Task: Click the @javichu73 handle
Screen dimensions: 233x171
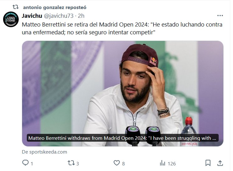Action: 59,16
